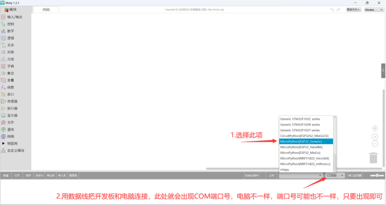The height and width of the screenshot is (205, 386).
Task: Select mixpy in board list
Action: 306,169
